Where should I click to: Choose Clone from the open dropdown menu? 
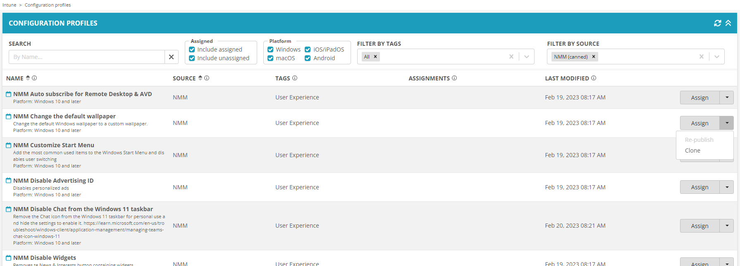coord(692,151)
